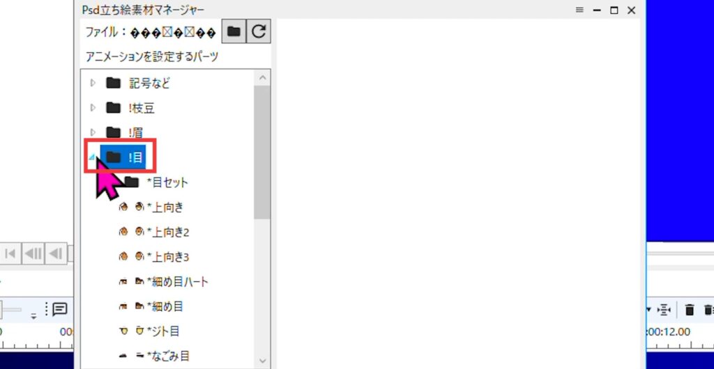Expand the 記号など folder
The image size is (714, 369).
[93, 84]
